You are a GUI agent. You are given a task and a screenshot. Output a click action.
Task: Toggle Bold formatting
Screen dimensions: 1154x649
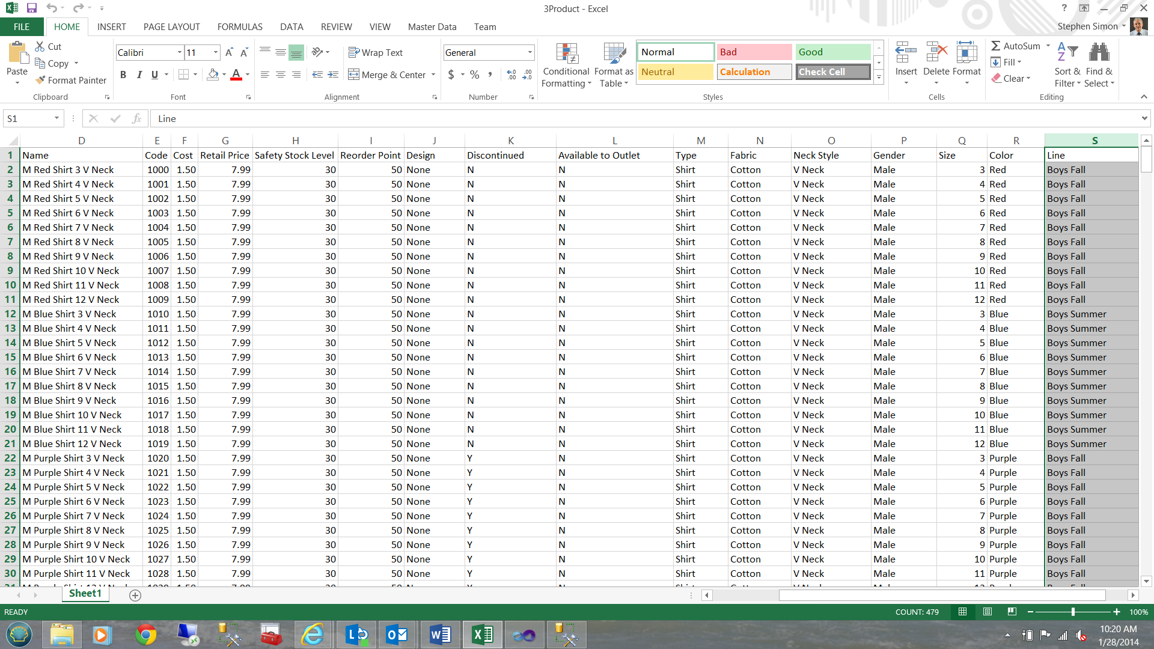(x=123, y=75)
